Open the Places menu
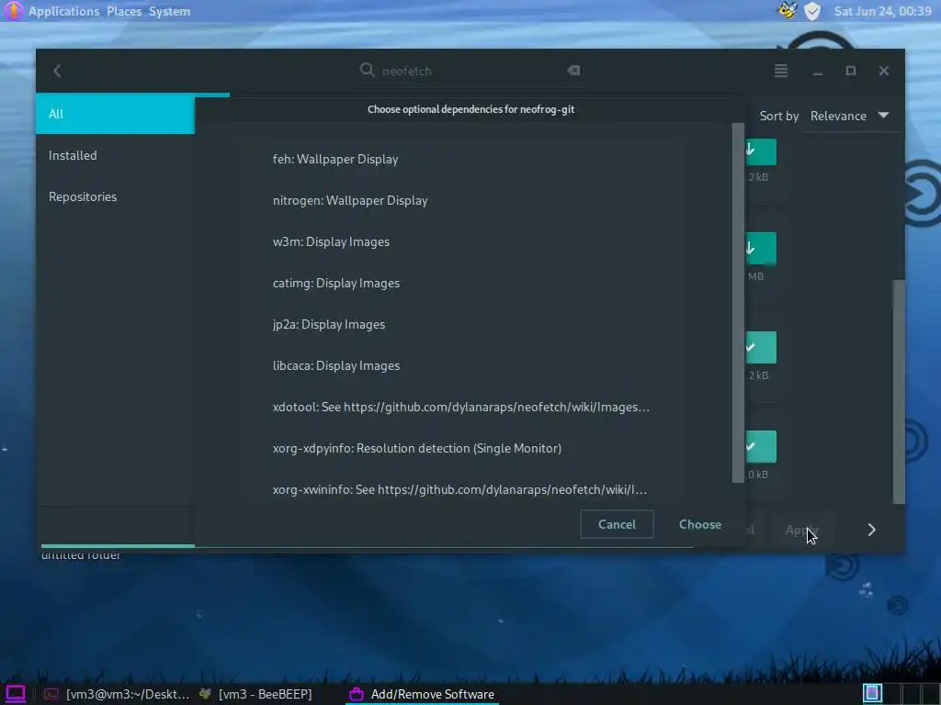This screenshot has width=941, height=705. [124, 11]
